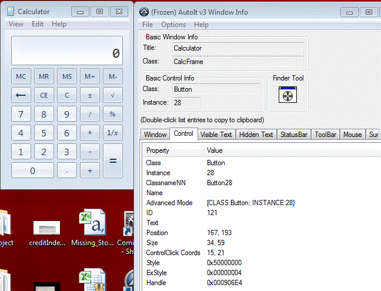
Task: Select the Style value 0x50000000
Action: (x=224, y=263)
